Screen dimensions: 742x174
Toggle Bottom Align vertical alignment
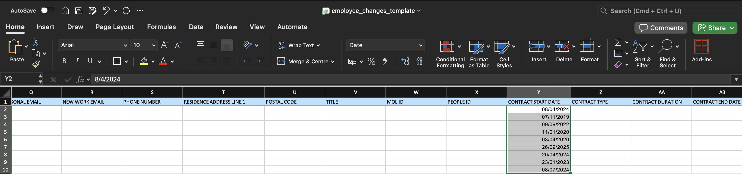coord(227,45)
